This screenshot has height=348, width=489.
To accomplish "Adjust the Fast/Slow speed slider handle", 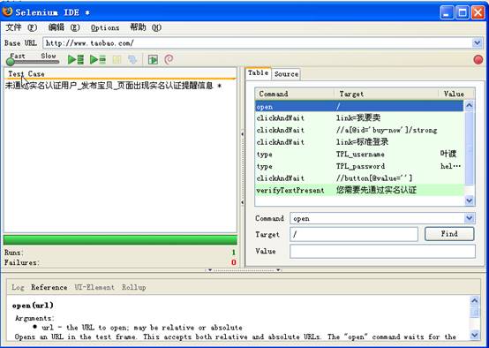I will pyautogui.click(x=11, y=62).
